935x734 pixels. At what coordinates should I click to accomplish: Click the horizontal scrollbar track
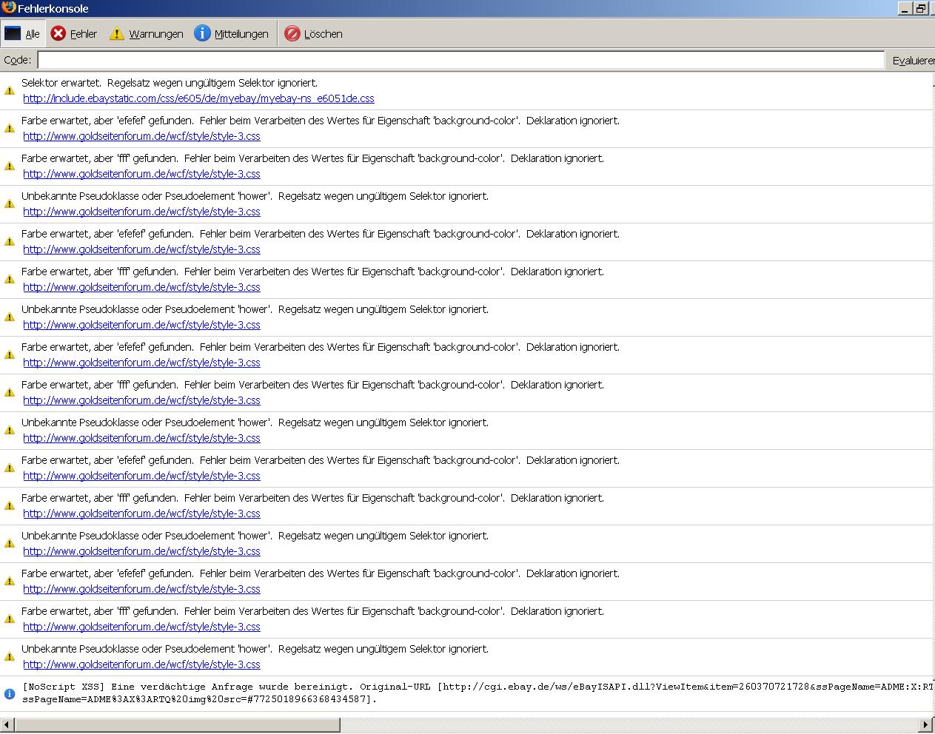466,724
